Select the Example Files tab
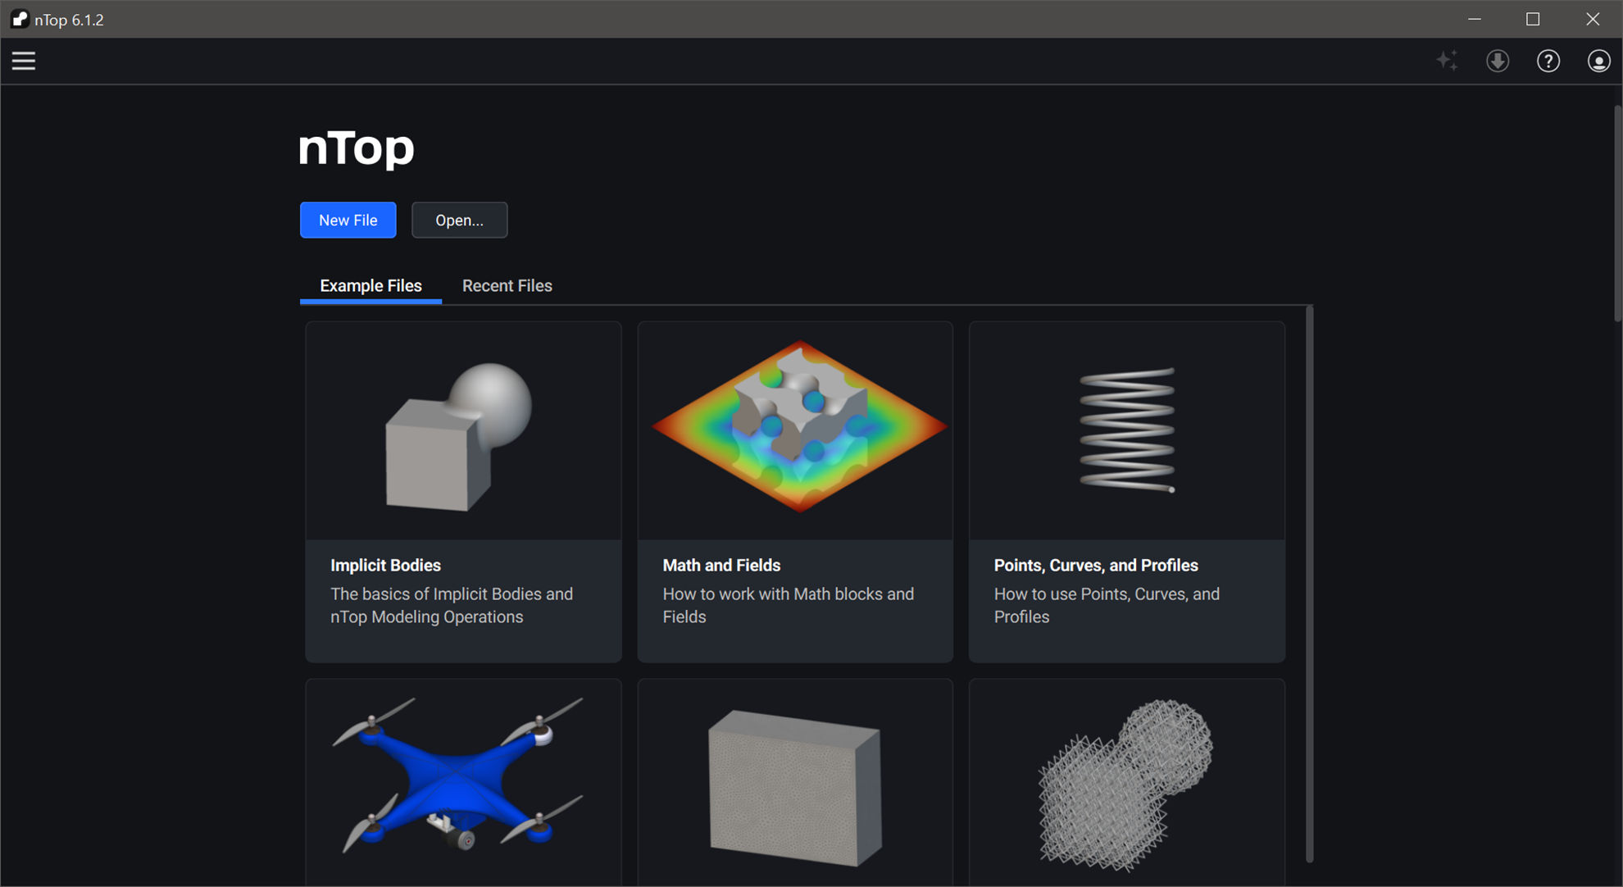 (371, 285)
